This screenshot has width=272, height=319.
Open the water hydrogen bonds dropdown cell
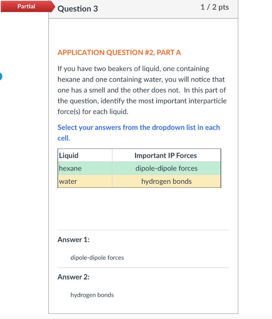(166, 181)
